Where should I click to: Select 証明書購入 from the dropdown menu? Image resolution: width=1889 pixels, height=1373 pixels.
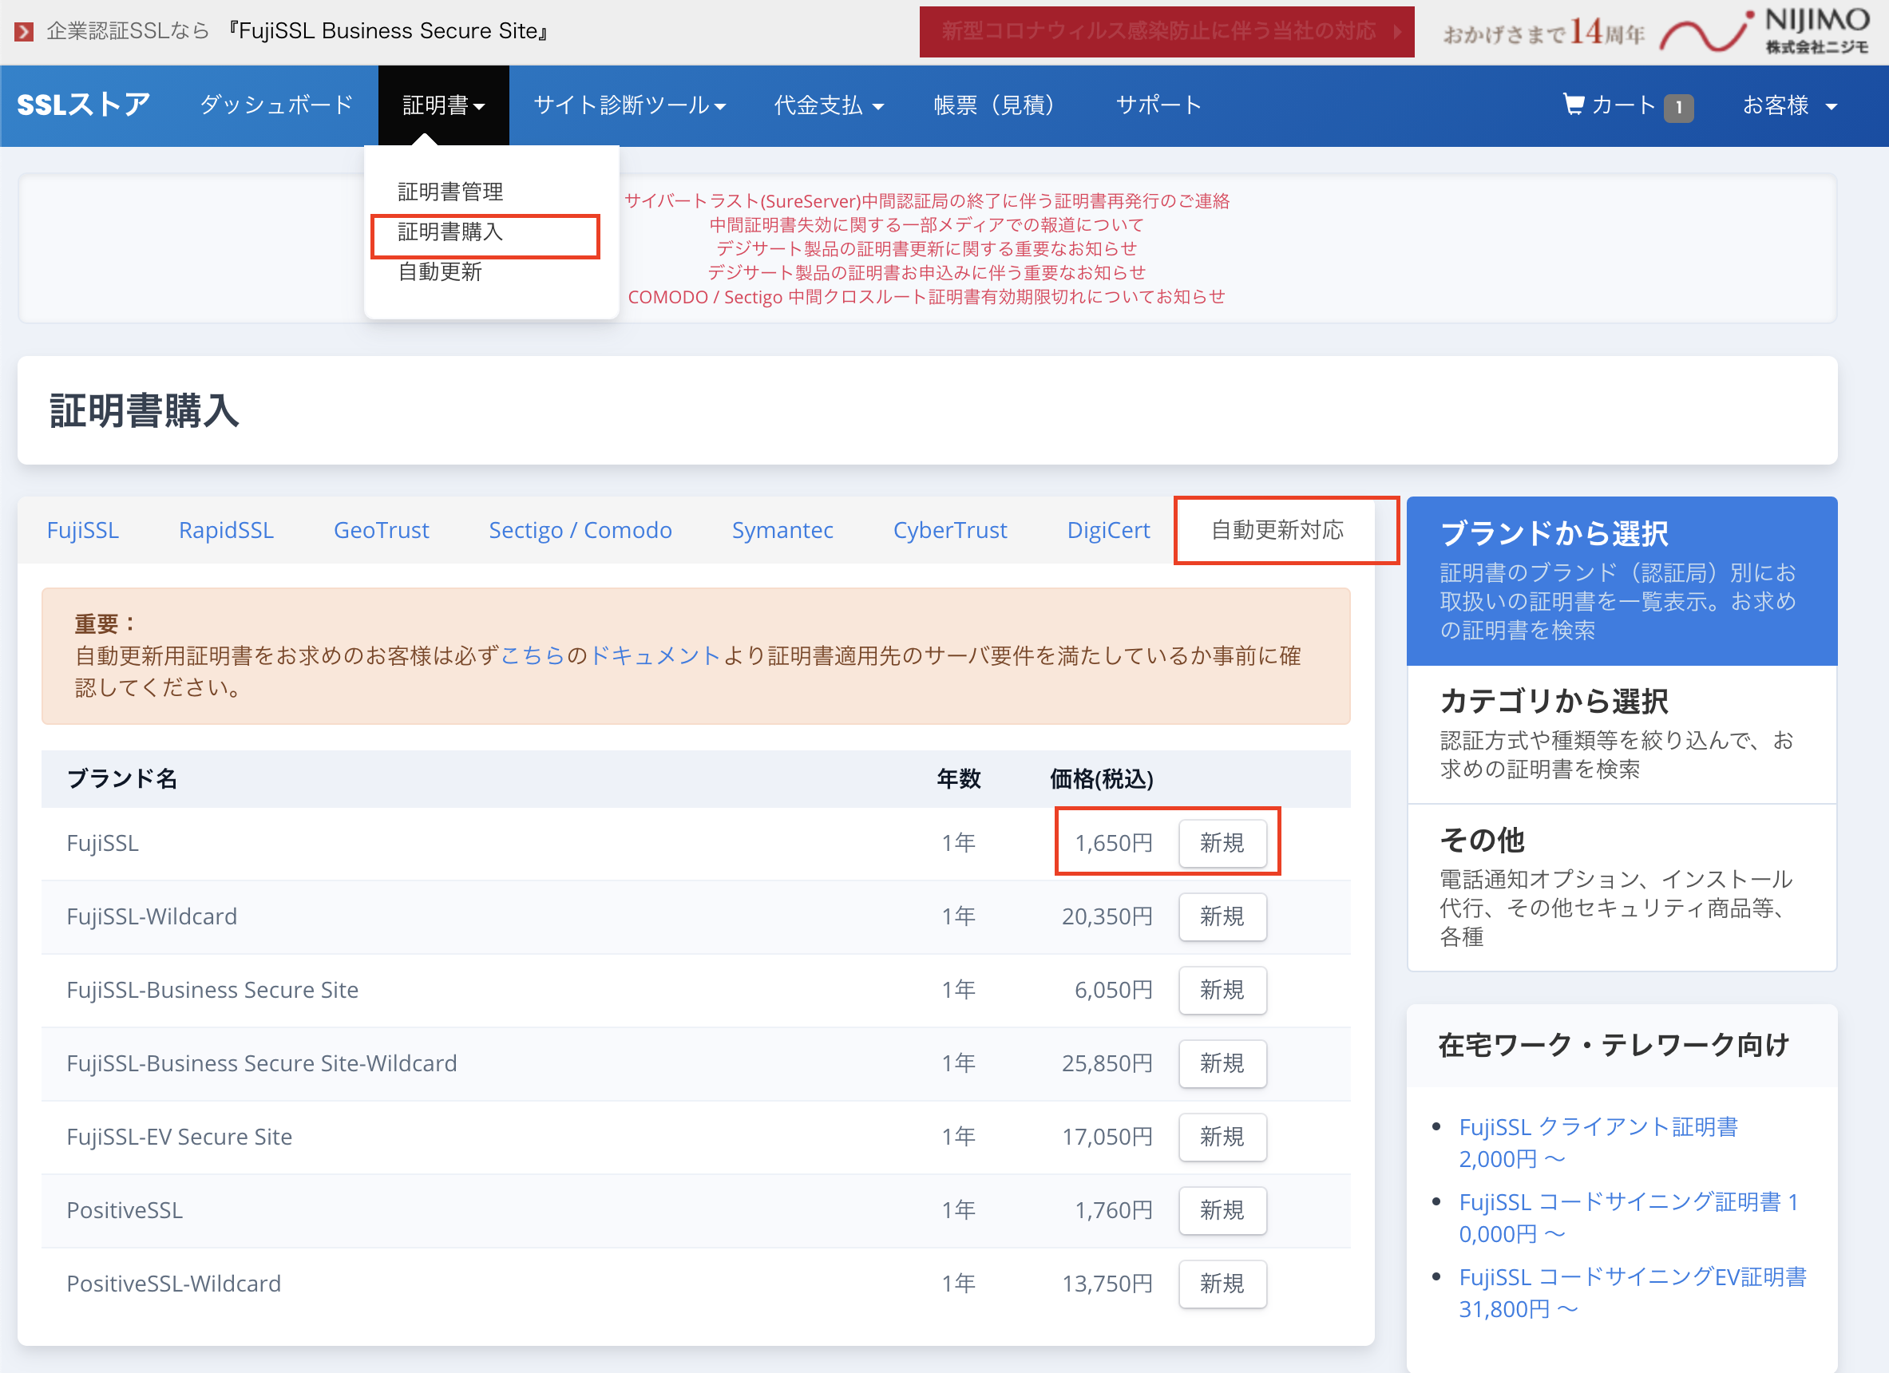450,231
